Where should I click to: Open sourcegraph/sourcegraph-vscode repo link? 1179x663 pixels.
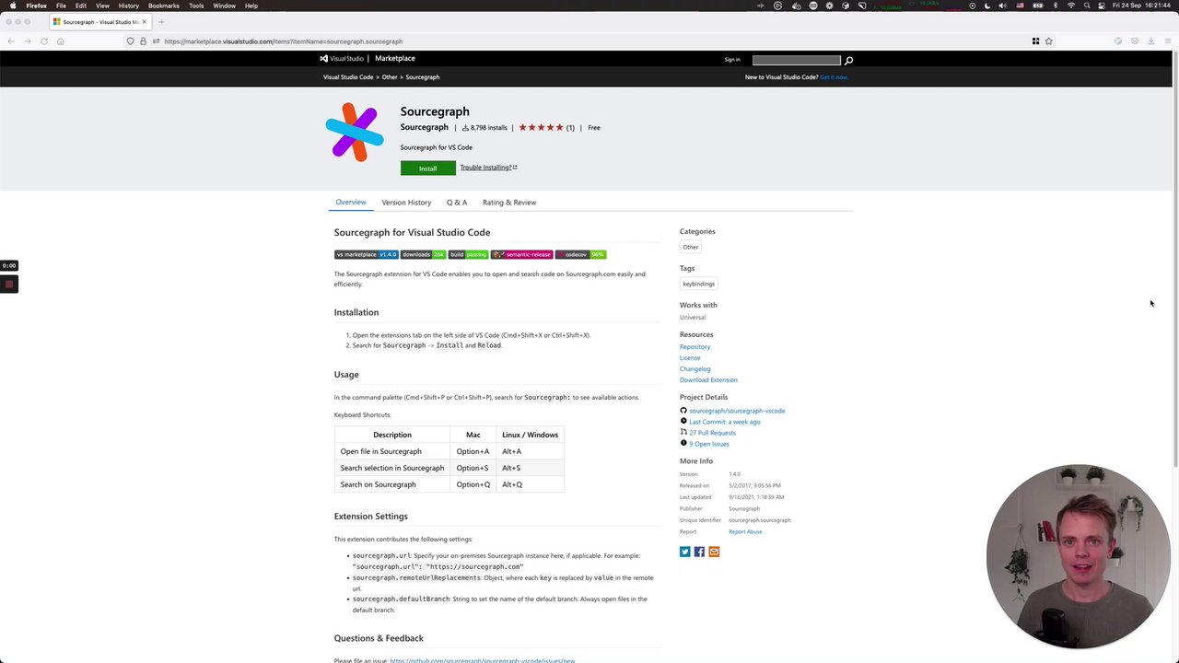737,411
